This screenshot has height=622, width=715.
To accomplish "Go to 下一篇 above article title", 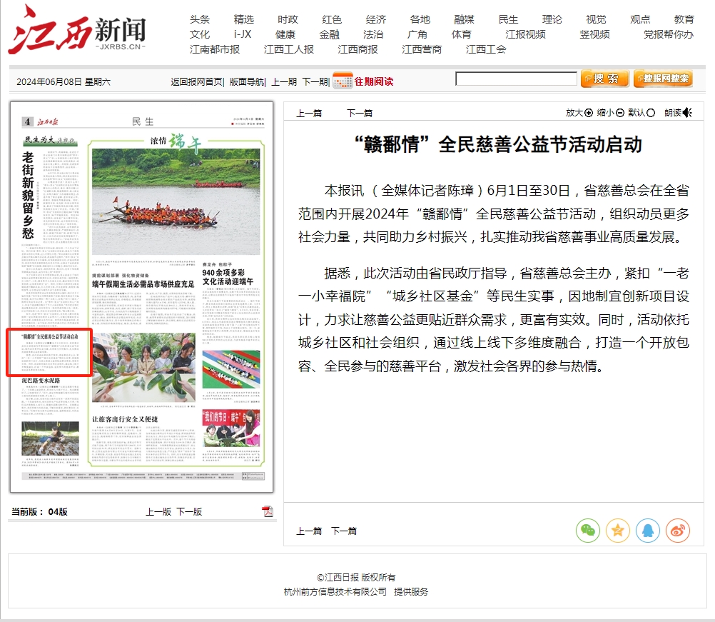I will click(360, 113).
